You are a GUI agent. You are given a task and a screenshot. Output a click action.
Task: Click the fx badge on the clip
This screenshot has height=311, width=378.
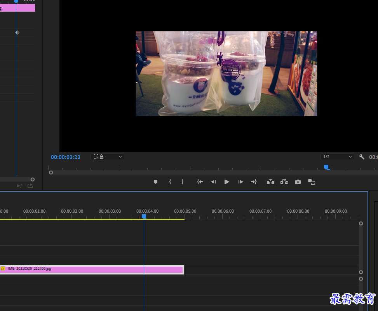[3, 269]
